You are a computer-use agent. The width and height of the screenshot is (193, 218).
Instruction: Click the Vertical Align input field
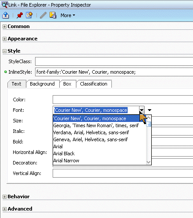pos(123,173)
